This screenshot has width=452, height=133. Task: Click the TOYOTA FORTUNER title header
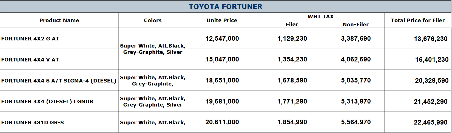[x=225, y=7]
